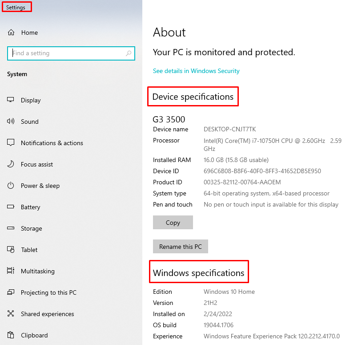Open See details in Windows Security link
The image size is (350, 345).
point(196,71)
